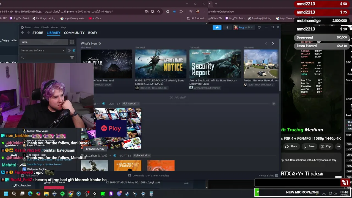The height and width of the screenshot is (198, 352).
Task: Switch to the STORE tab in Steam
Action: (38, 33)
